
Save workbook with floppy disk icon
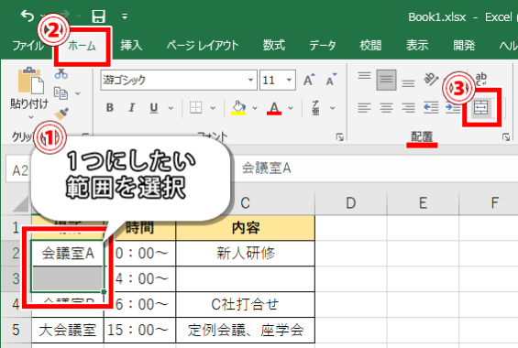tap(98, 16)
